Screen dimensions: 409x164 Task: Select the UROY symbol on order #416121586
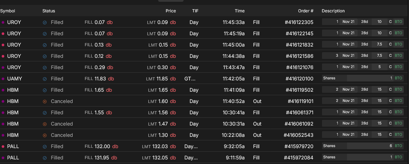(14, 56)
